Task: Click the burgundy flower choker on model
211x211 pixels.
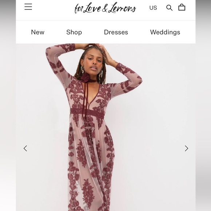Action: 85,78
